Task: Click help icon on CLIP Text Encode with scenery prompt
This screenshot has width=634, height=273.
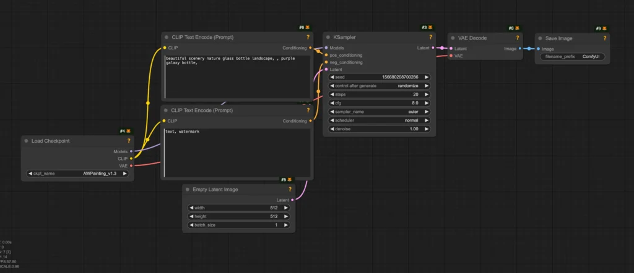Action: [308, 37]
